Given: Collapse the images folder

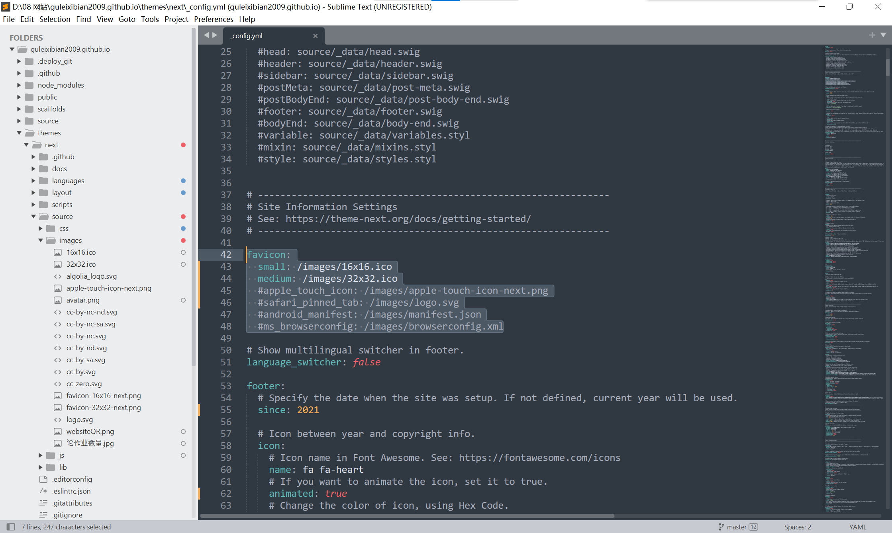Looking at the screenshot, I should coord(41,240).
